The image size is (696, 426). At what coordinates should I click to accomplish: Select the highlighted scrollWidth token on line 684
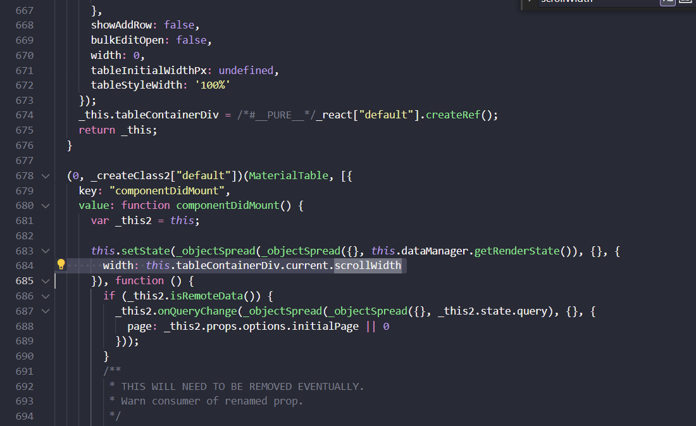point(368,265)
